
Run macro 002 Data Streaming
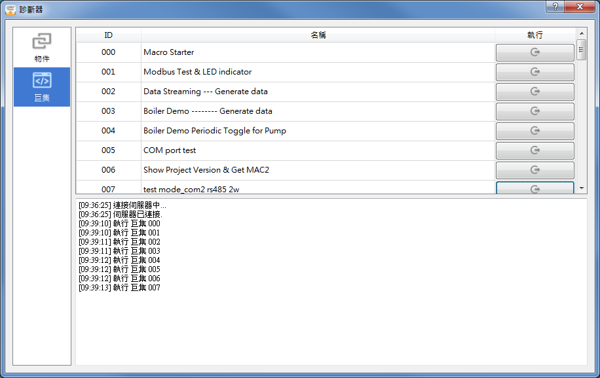click(x=534, y=92)
